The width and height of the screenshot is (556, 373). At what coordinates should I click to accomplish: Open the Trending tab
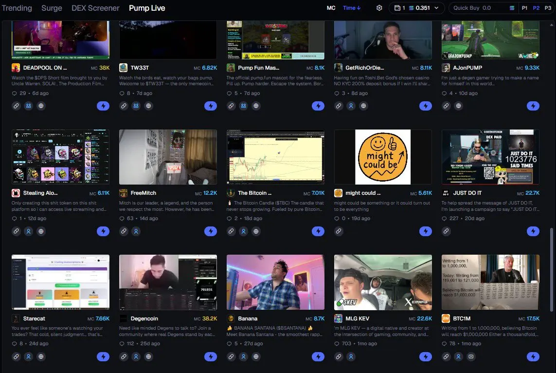(17, 8)
